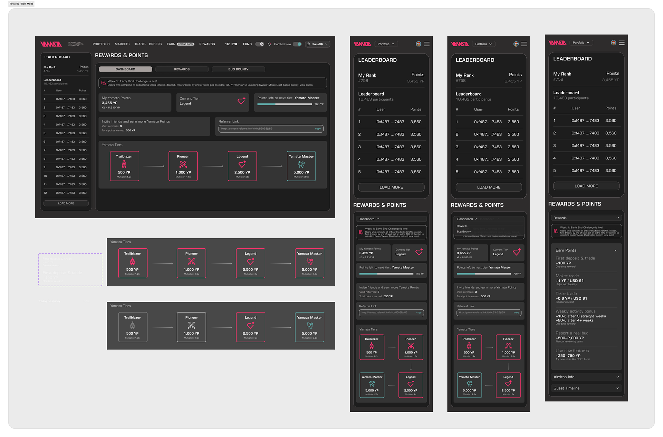Click the desktop referral link input field

point(271,129)
